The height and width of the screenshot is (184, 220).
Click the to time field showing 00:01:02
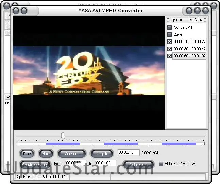click(106, 163)
